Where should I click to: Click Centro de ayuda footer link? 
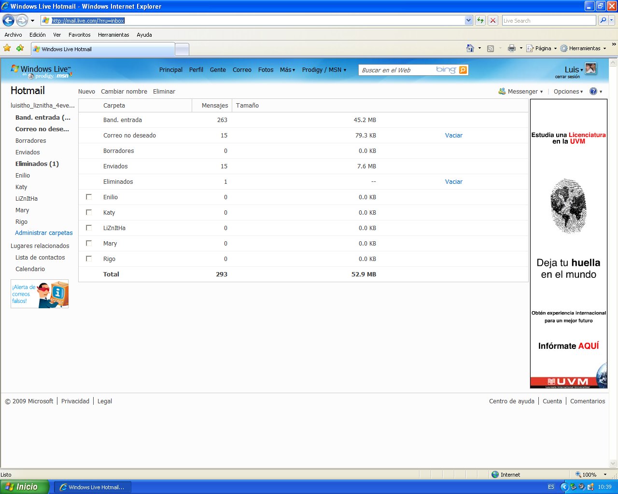point(512,401)
